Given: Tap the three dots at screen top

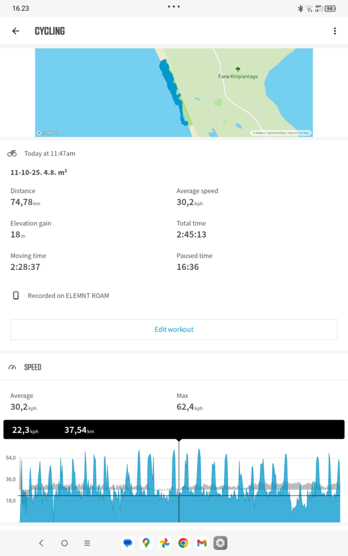Looking at the screenshot, I should coord(174,7).
